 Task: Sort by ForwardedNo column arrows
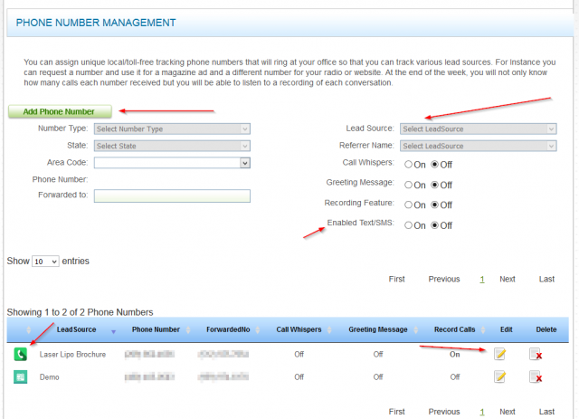point(257,329)
